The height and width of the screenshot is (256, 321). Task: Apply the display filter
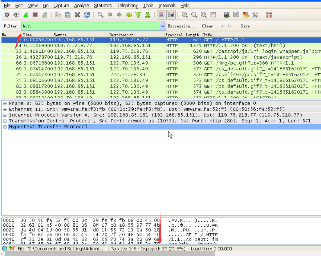point(226,26)
